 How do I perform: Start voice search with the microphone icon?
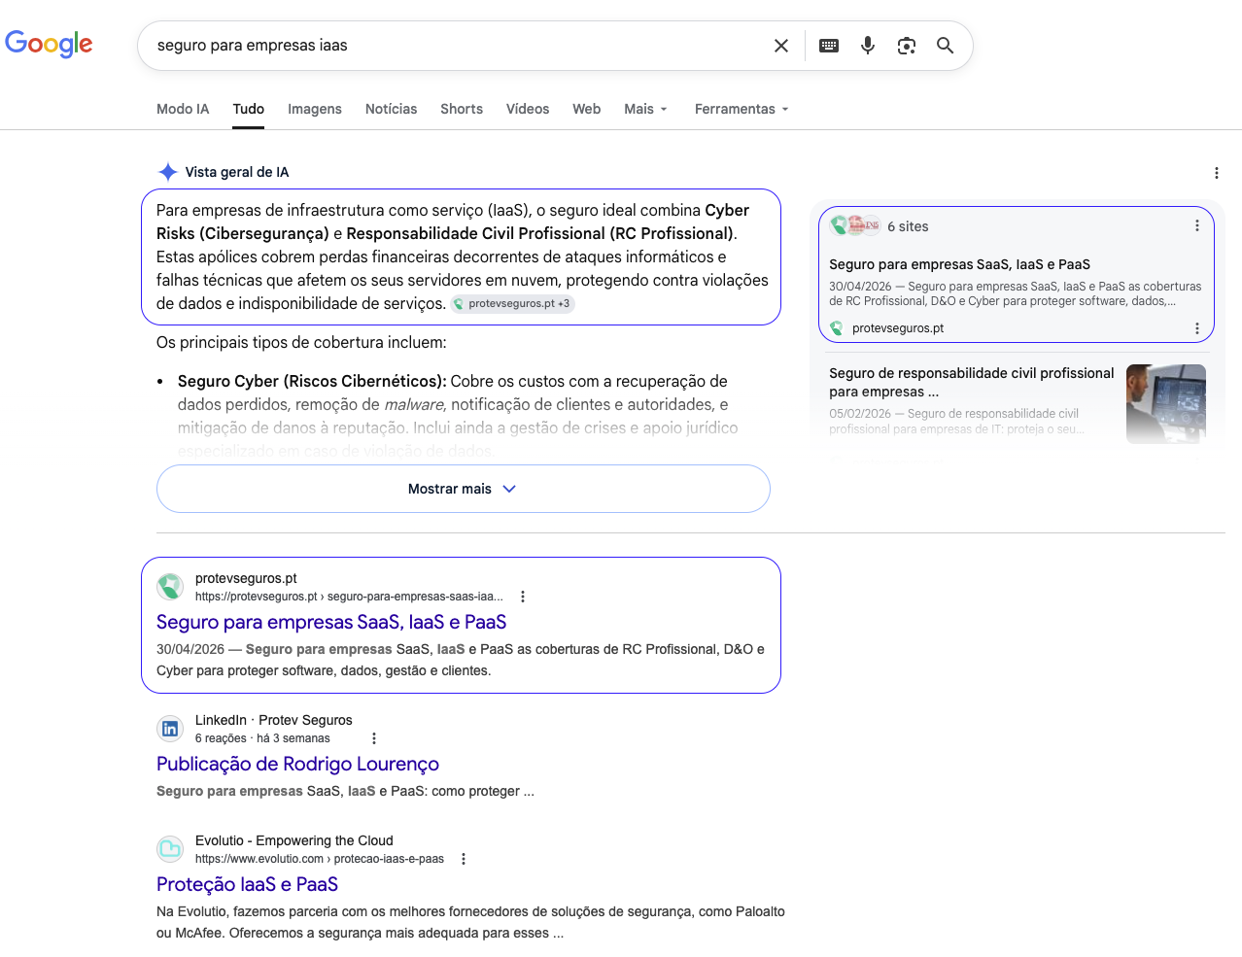pyautogui.click(x=868, y=46)
